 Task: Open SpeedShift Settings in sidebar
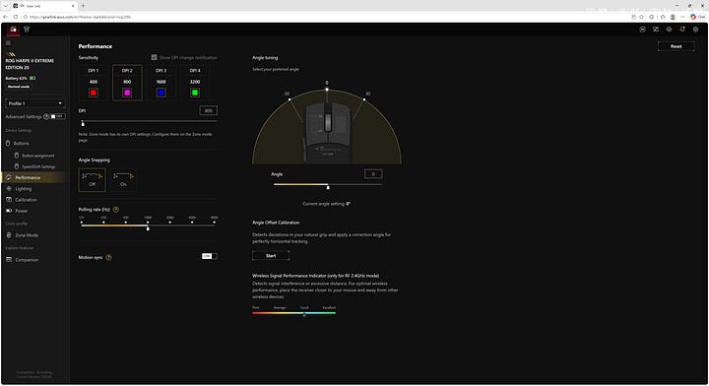click(38, 166)
